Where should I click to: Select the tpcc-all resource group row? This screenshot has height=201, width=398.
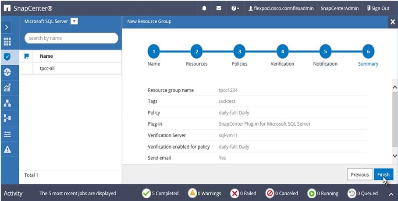(x=71, y=68)
